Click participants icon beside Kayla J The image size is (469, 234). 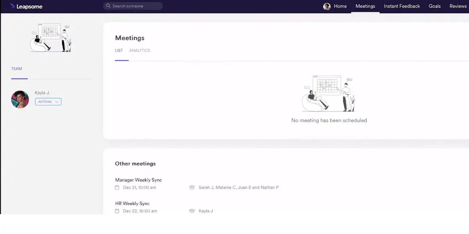pos(192,211)
